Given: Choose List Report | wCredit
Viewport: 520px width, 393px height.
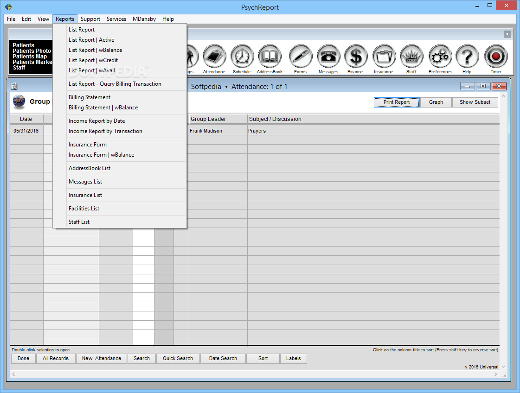Looking at the screenshot, I should pyautogui.click(x=120, y=60).
